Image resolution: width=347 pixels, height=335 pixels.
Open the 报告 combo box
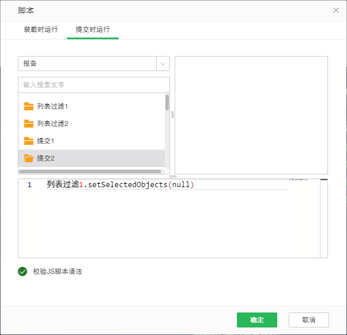pos(87,64)
